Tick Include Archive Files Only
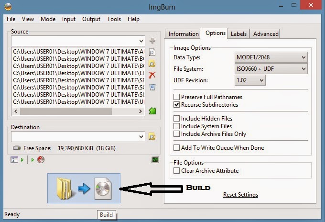This screenshot has width=325, height=222. coord(176,134)
